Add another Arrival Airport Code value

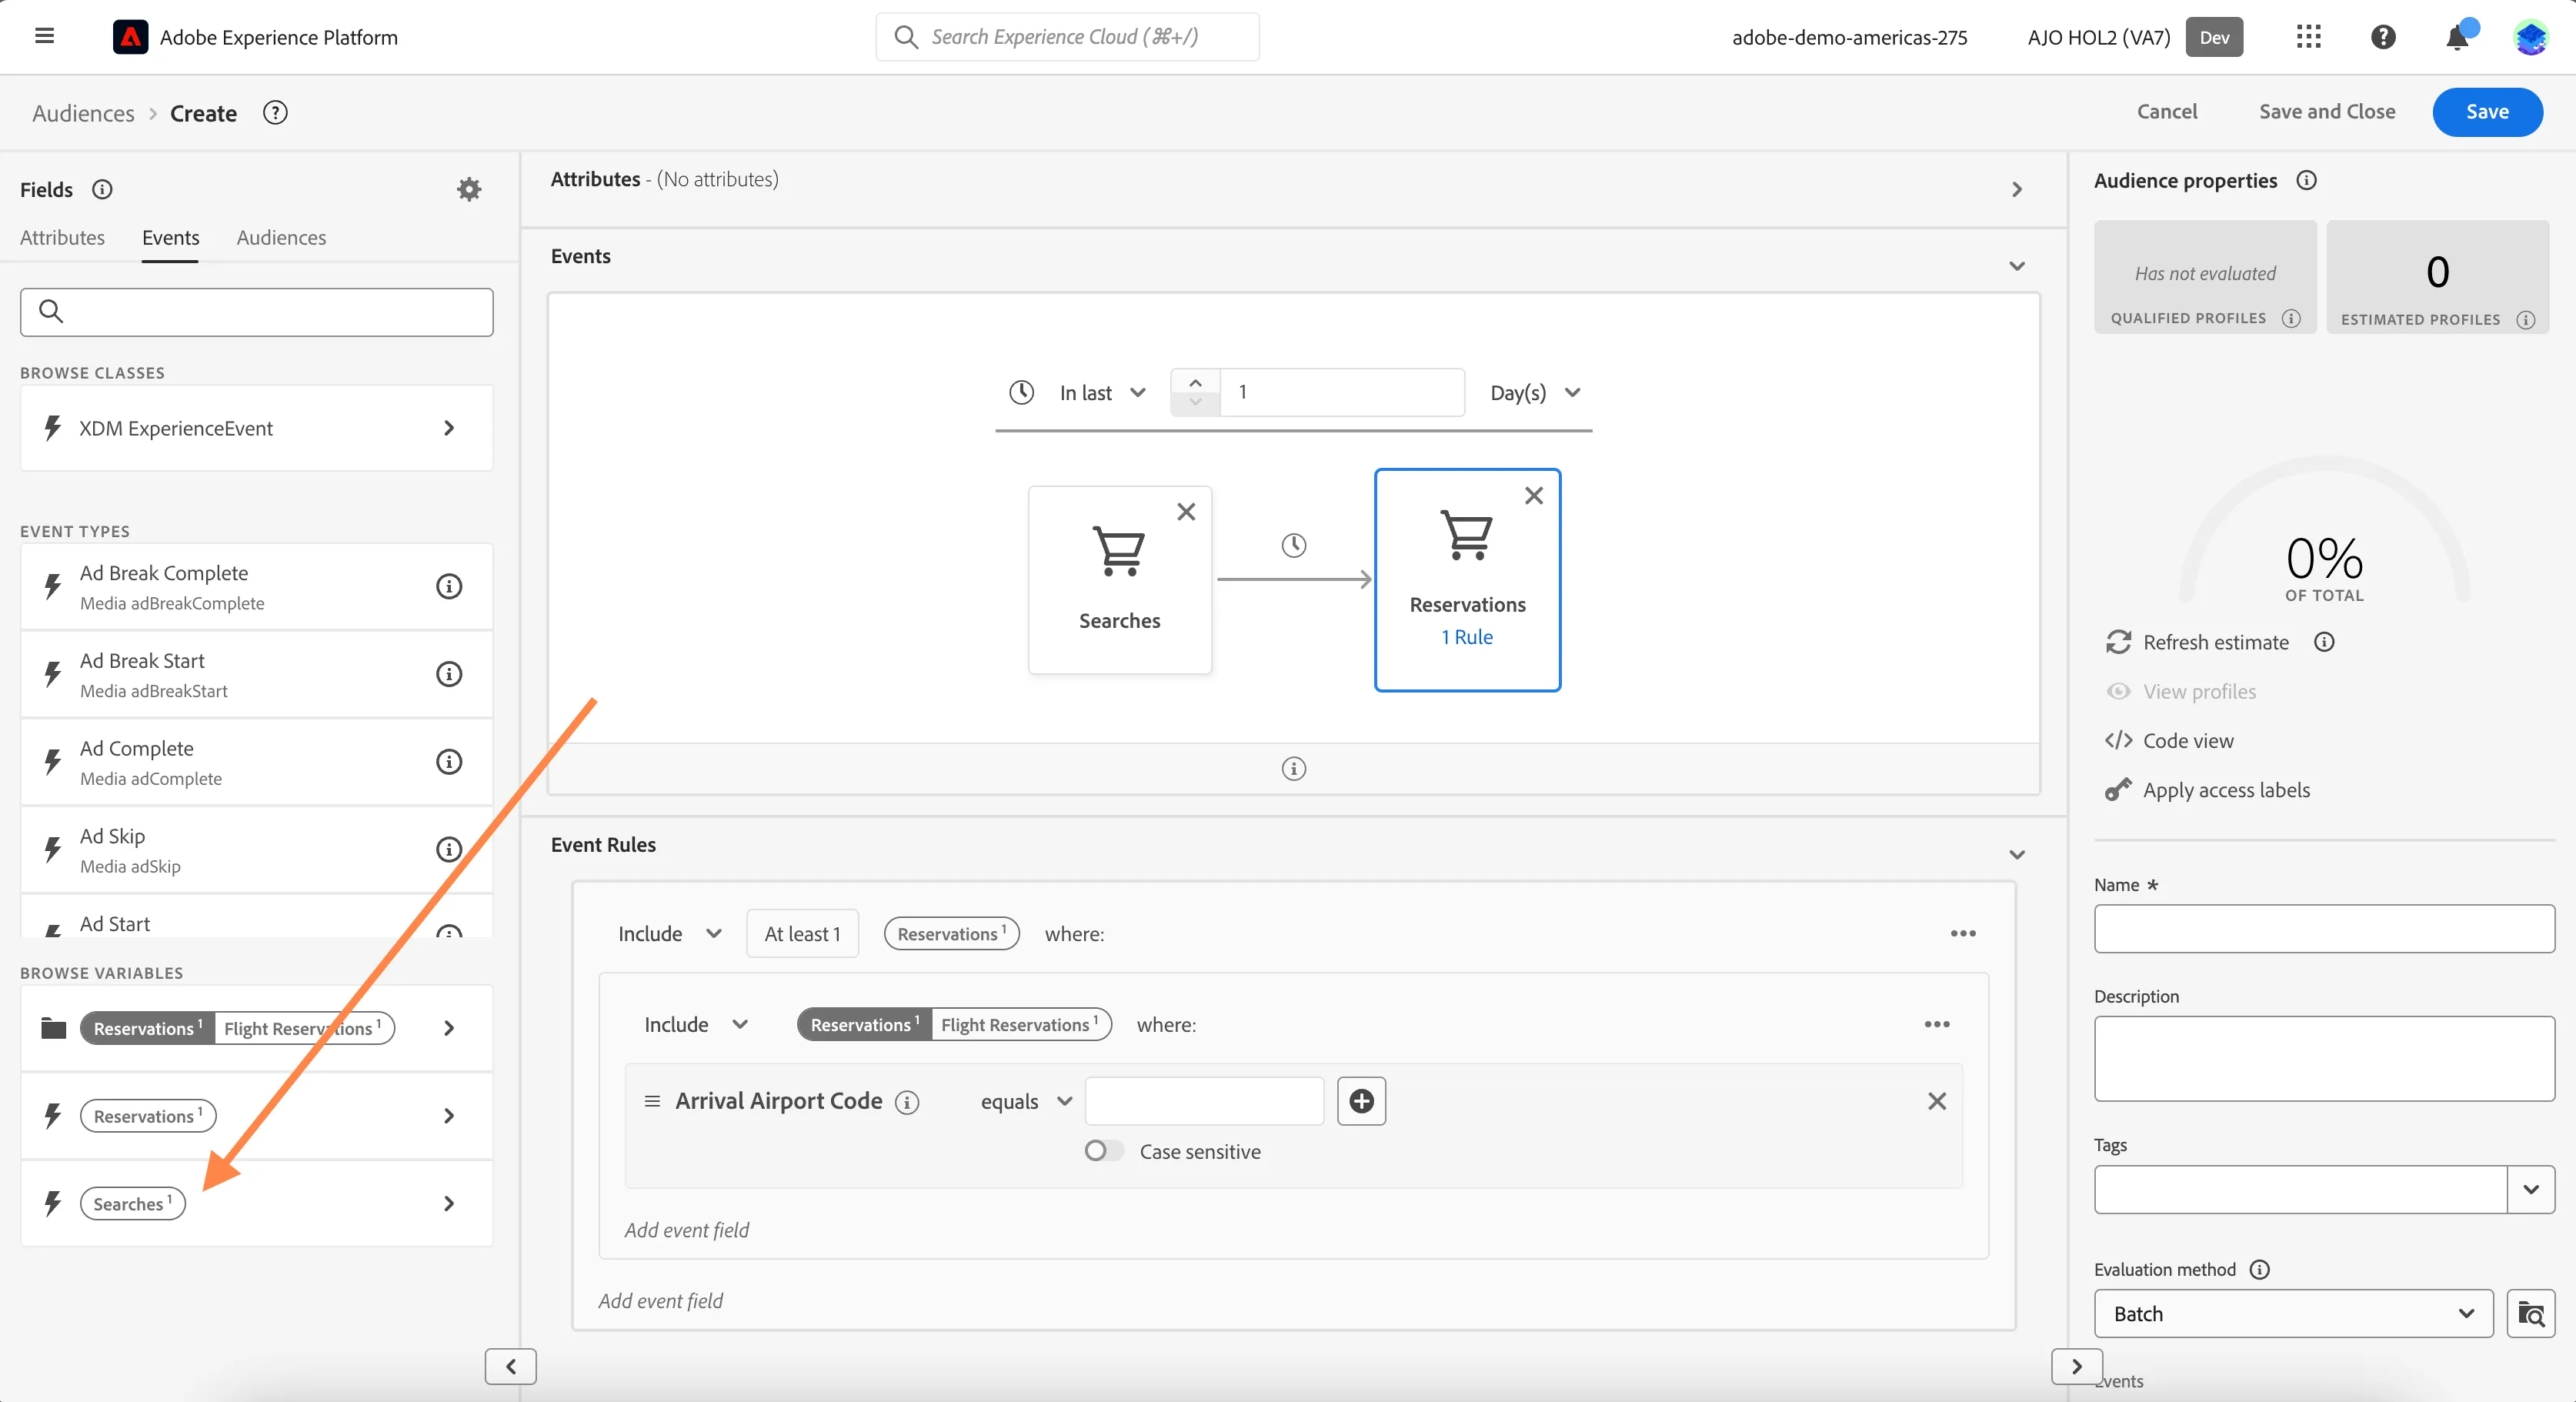click(x=1361, y=1101)
